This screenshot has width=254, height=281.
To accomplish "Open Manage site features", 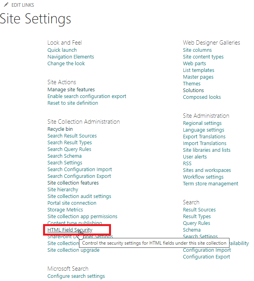I will [x=71, y=90].
